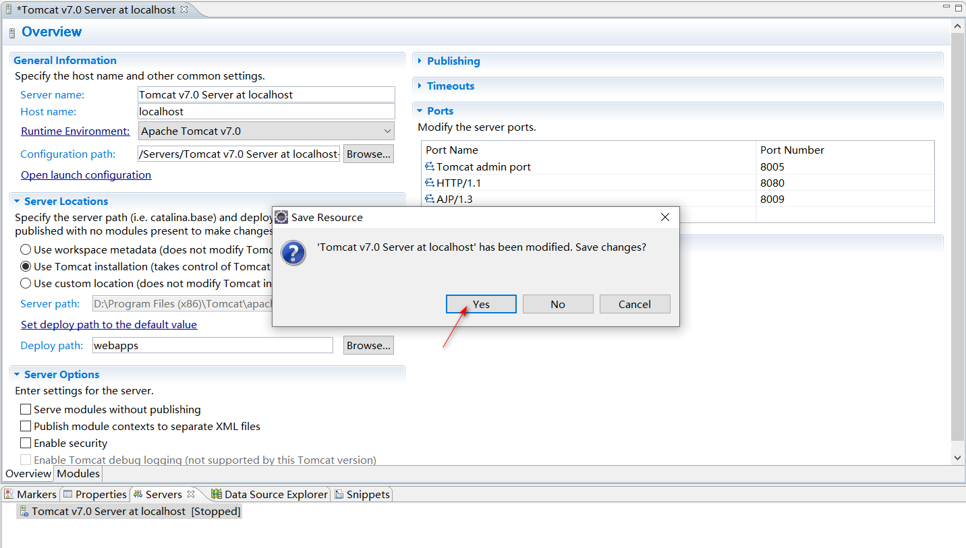The image size is (966, 548).
Task: Select the Overview tab at bottom
Action: (28, 473)
